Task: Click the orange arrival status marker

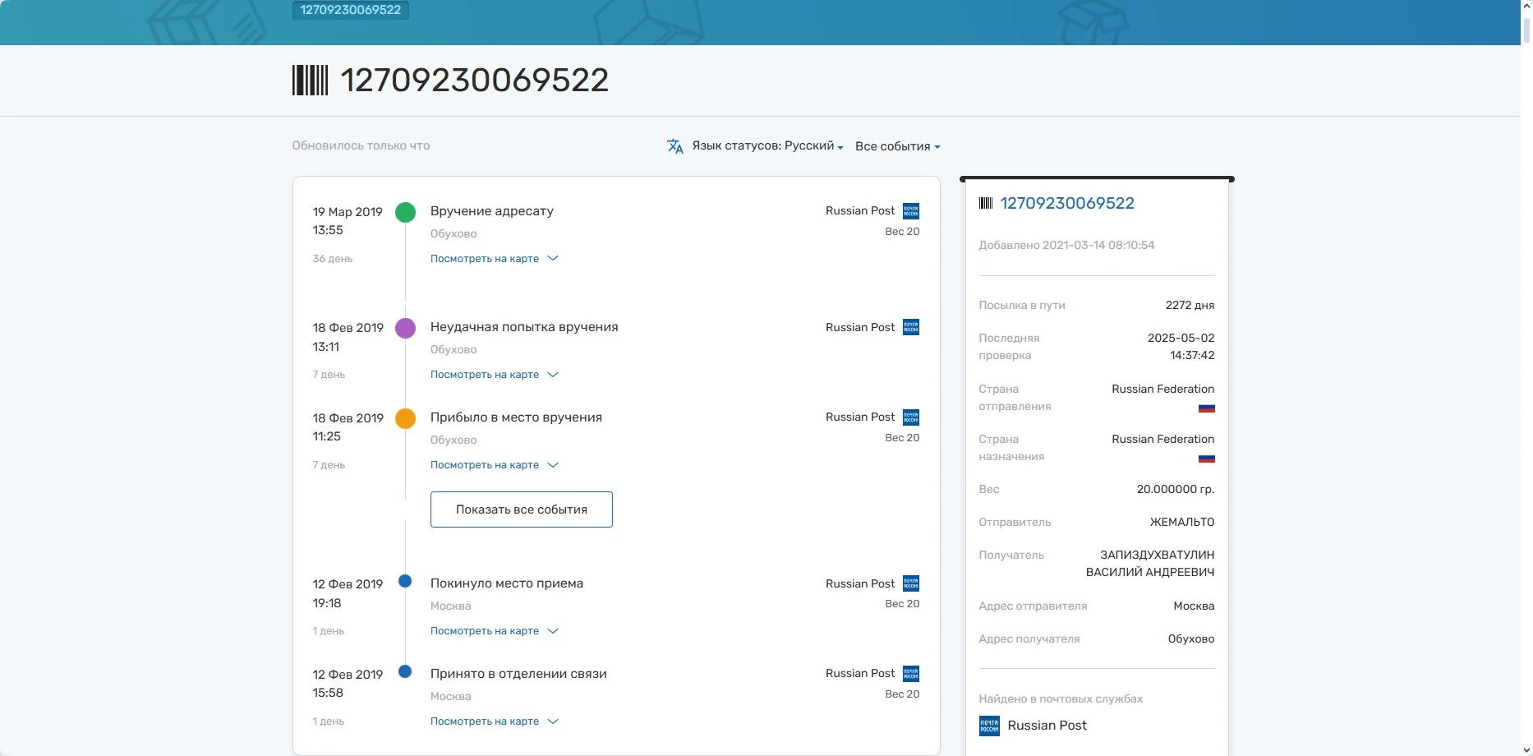Action: [x=405, y=419]
